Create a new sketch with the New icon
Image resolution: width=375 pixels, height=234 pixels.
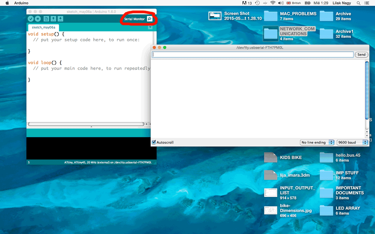tap(46, 19)
